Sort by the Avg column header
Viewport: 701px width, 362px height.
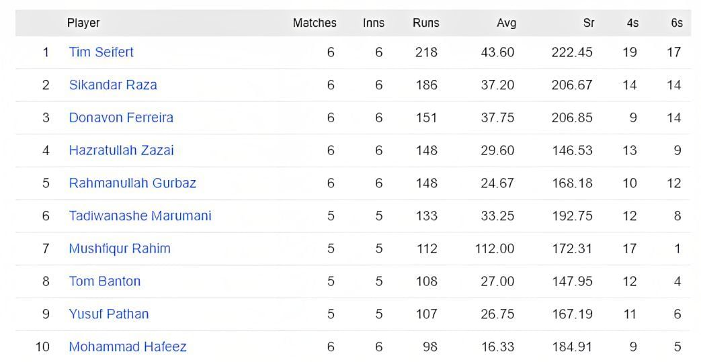point(506,23)
